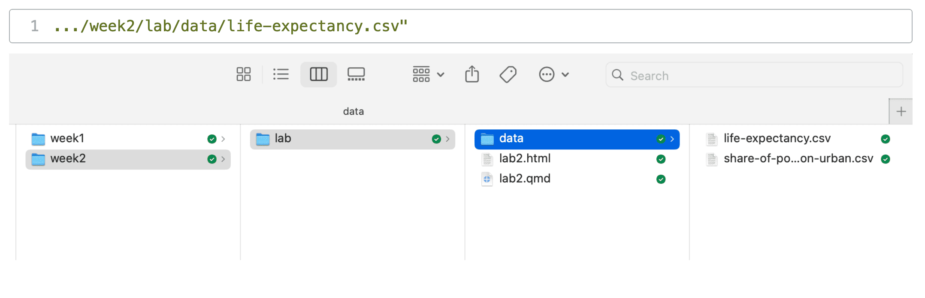
Task: Select the week1 folder
Action: tap(67, 139)
